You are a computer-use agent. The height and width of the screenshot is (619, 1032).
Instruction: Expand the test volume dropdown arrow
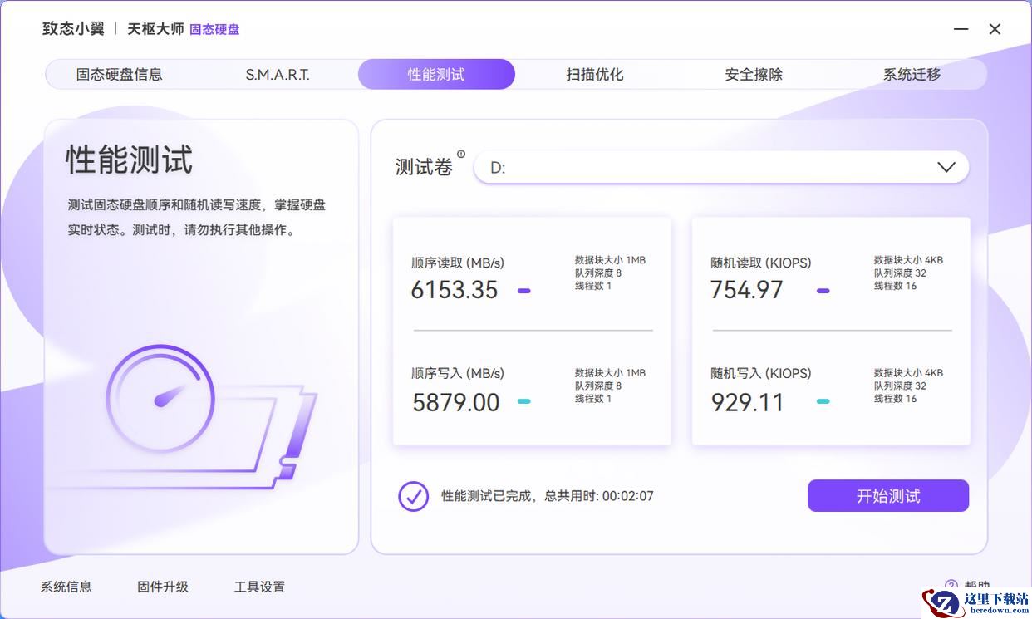(x=946, y=167)
